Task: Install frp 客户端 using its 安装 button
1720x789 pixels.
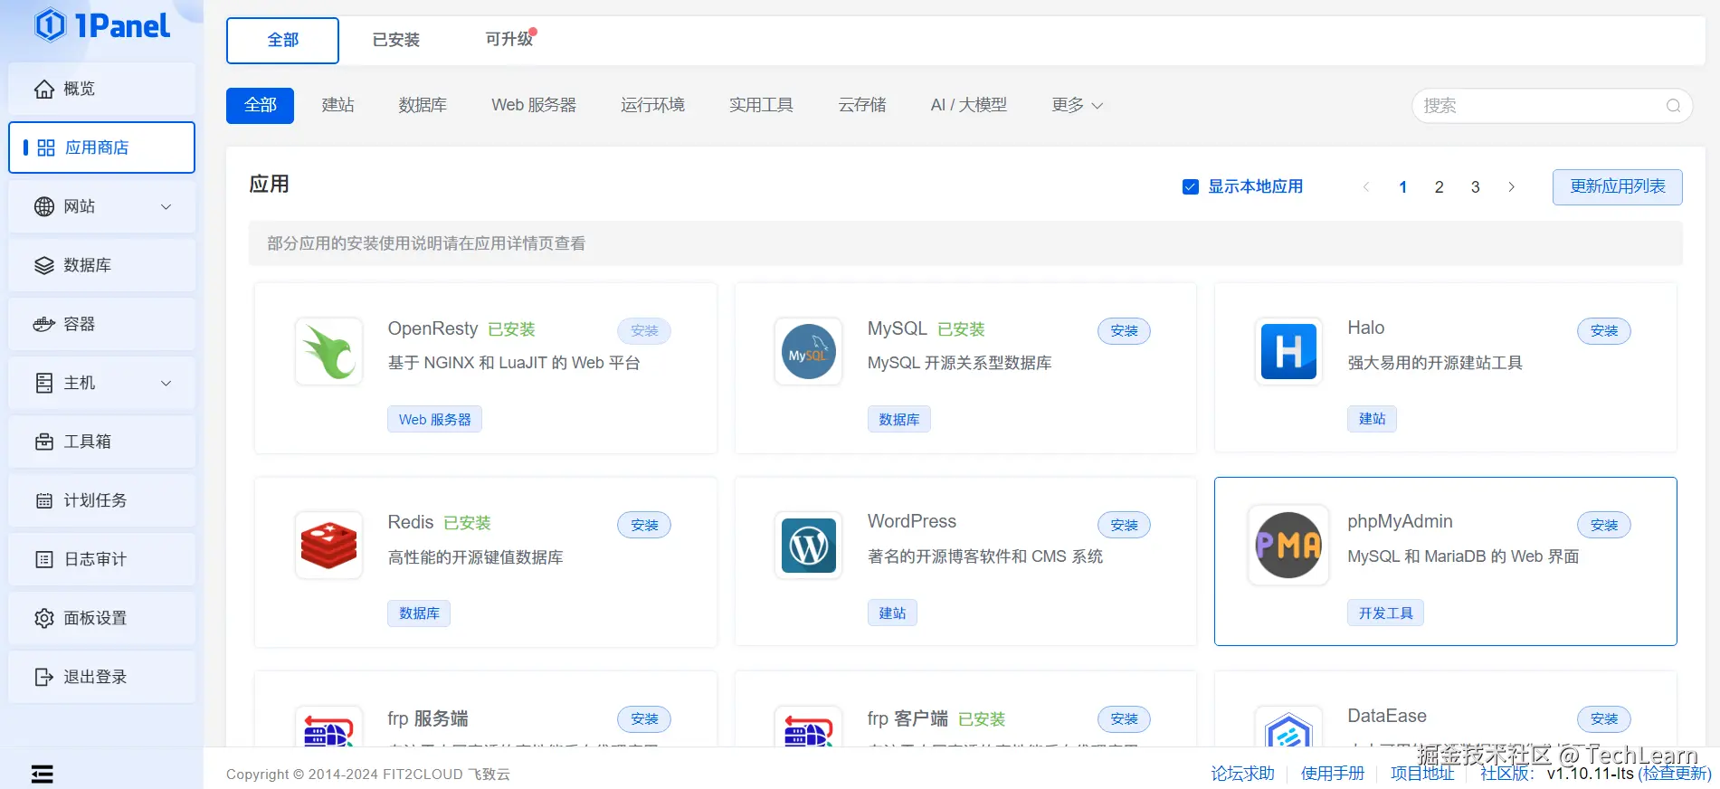Action: (1124, 719)
